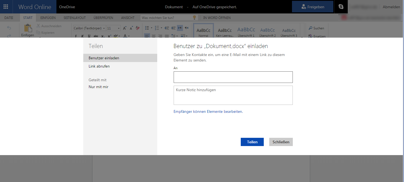Click Abmelden to sign out
The width and height of the screenshot is (404, 182).
pyautogui.click(x=391, y=7)
